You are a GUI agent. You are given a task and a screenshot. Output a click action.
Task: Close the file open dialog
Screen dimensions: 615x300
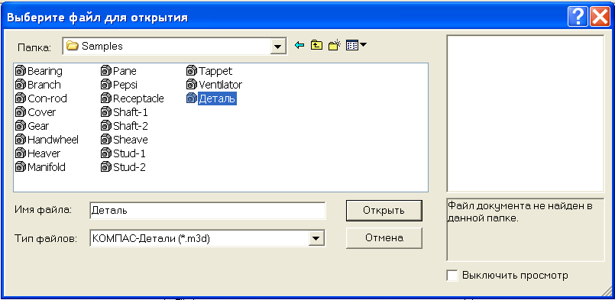tap(600, 18)
